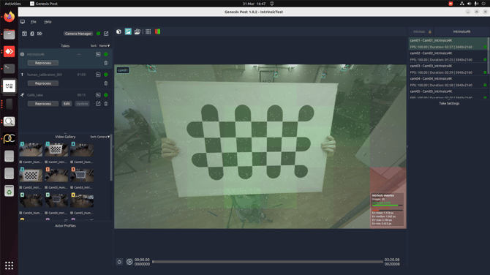This screenshot has height=275, width=490.
Task: Open image view icon for intrinsics4k take
Action: [98, 54]
